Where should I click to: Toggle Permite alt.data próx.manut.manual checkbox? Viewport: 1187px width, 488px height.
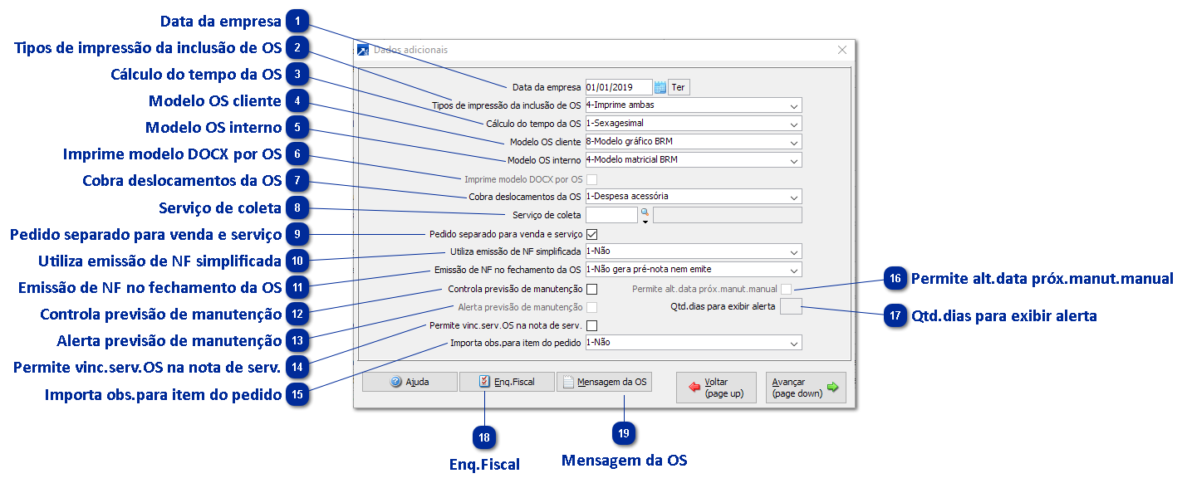(x=786, y=289)
